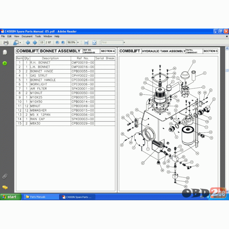Open the Comments panel speech bubble icon
229x229 pixels.
(5, 187)
